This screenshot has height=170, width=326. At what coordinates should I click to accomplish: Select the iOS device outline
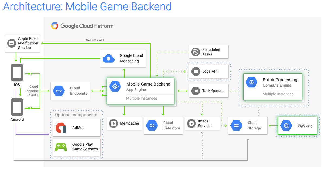point(17,72)
